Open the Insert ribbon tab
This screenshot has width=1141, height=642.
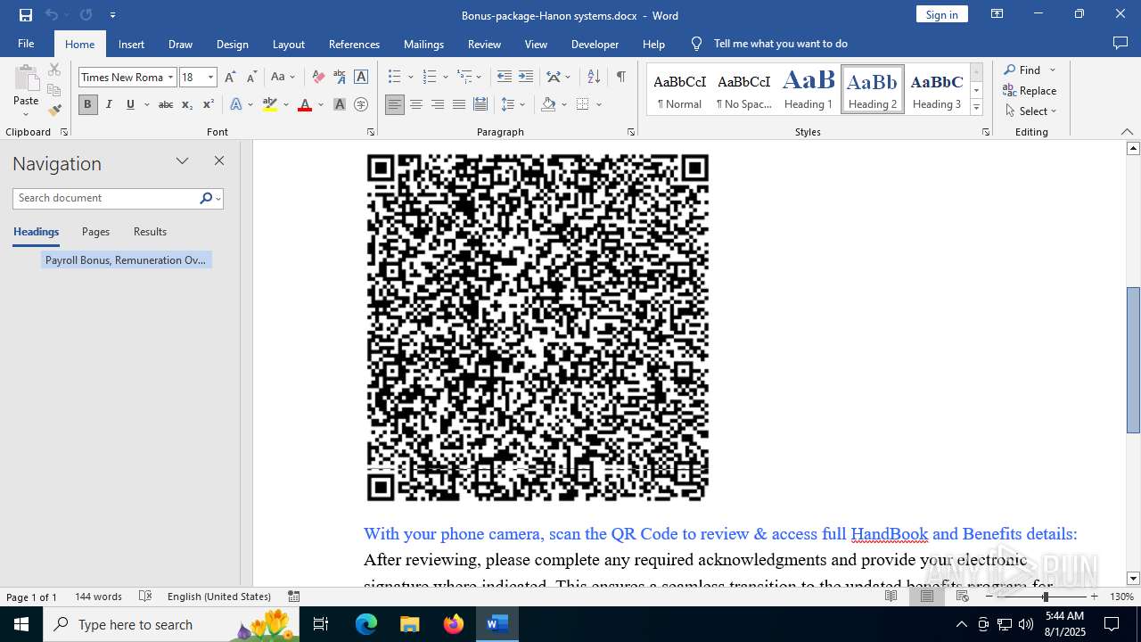click(131, 44)
